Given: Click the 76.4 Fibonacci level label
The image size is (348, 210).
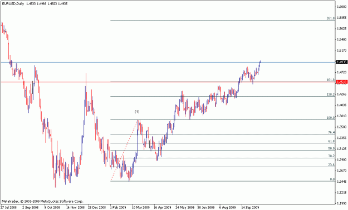Looking at the screenshot, I should [x=331, y=132].
